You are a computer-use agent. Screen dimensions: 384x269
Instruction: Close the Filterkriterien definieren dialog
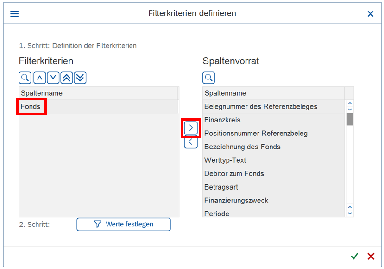370,14
